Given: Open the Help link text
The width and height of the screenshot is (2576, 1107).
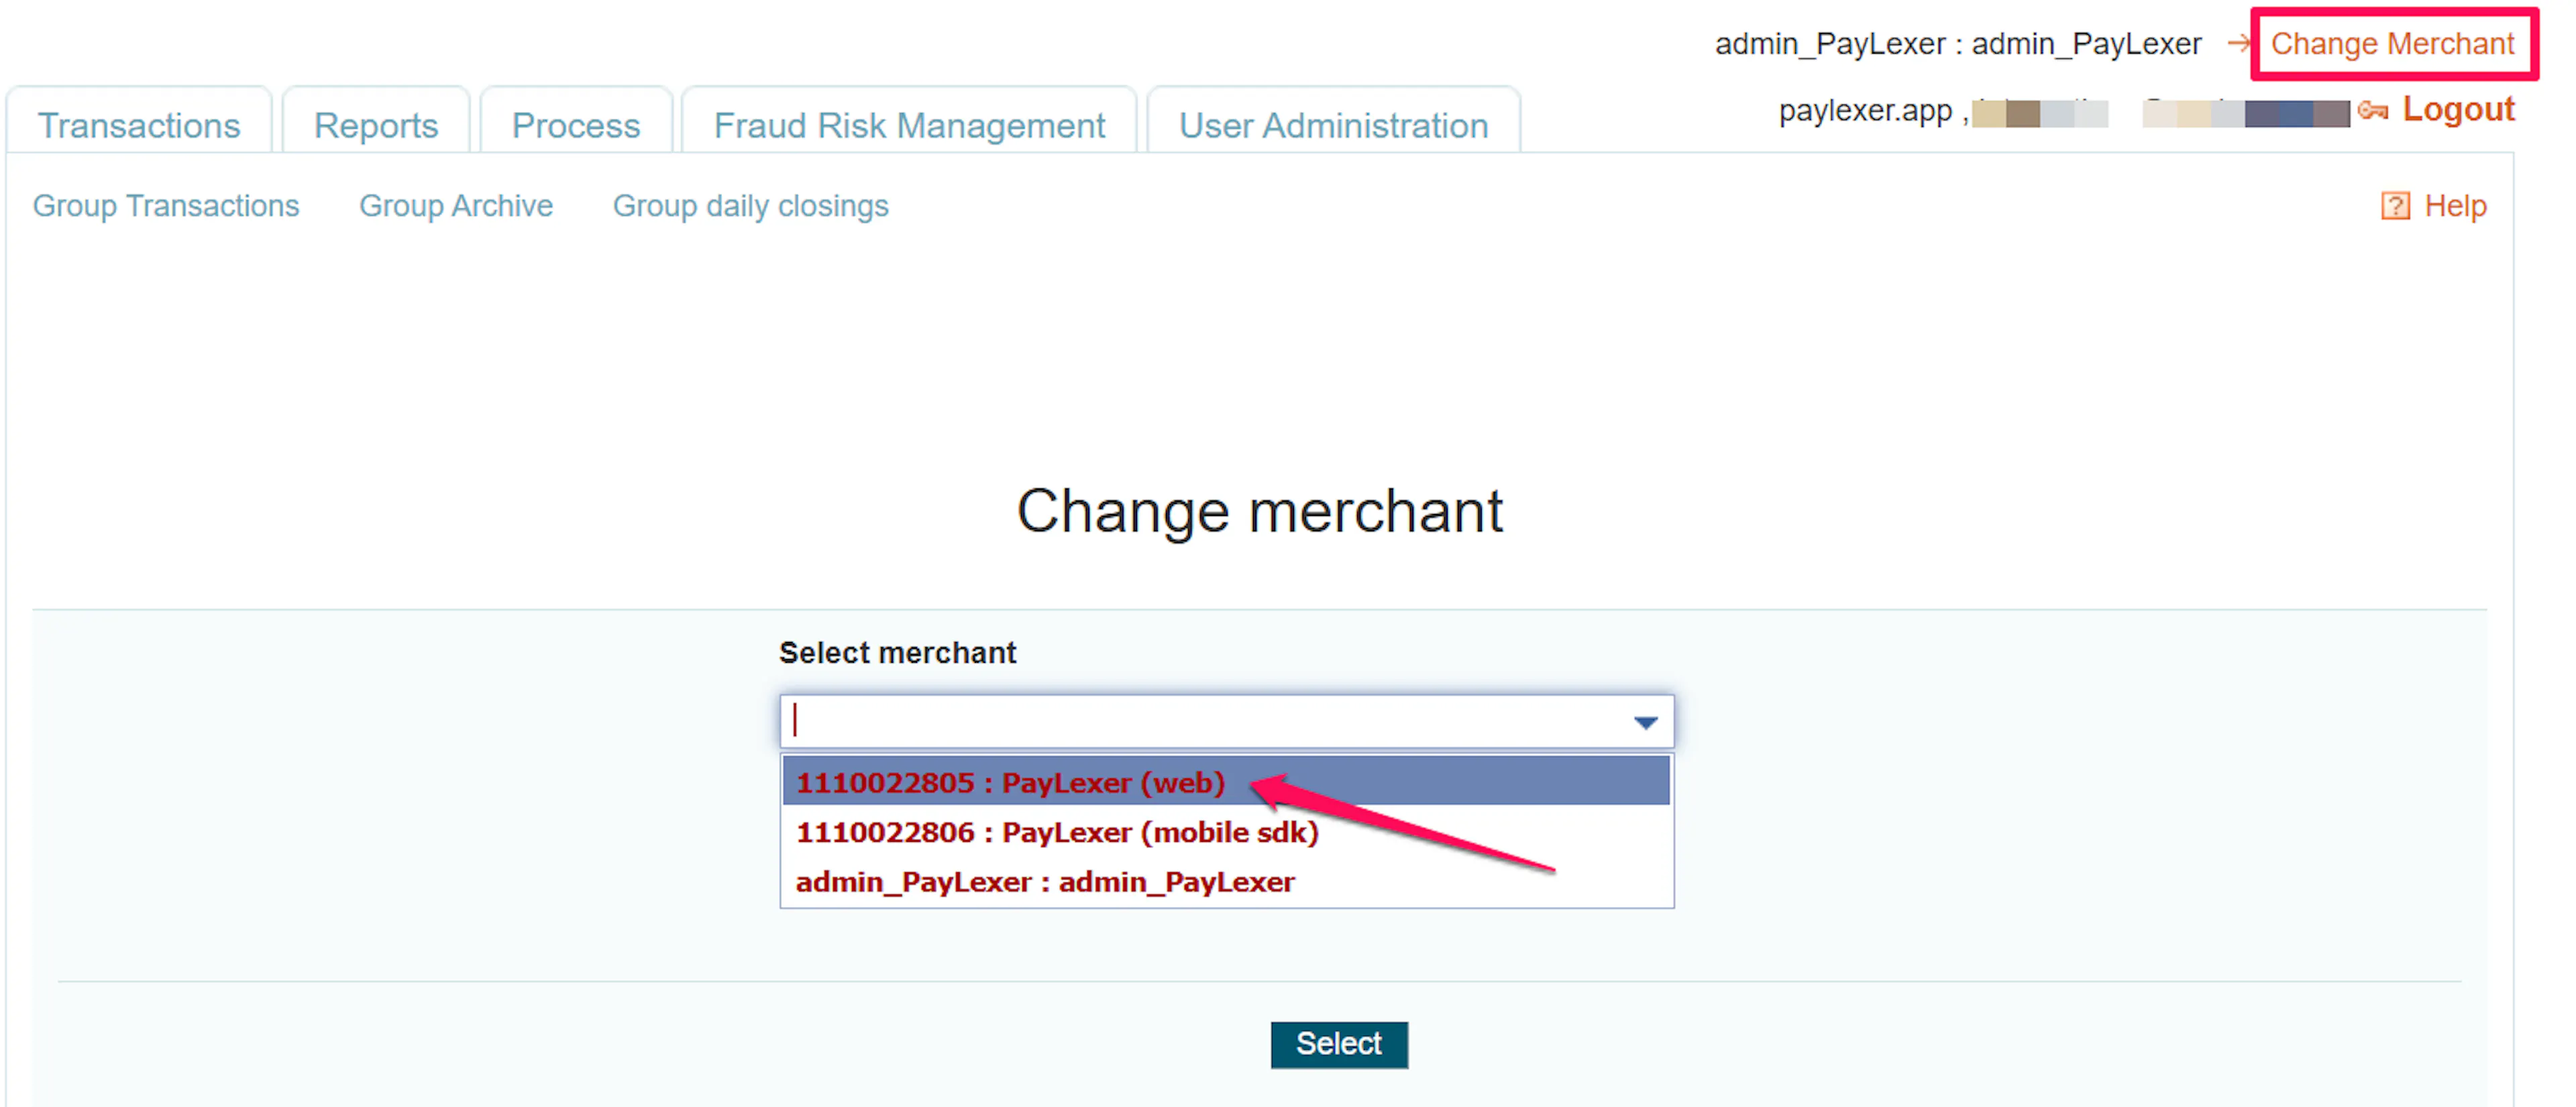Looking at the screenshot, I should 2455,206.
